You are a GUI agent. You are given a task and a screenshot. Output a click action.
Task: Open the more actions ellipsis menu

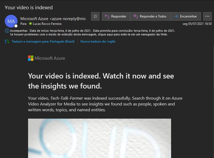click(x=207, y=16)
